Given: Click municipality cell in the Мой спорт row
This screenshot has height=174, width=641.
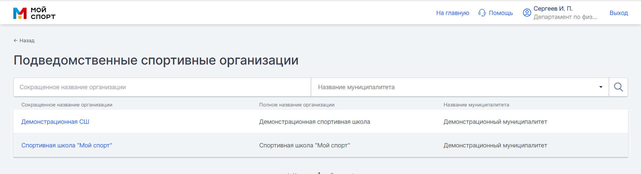Looking at the screenshot, I should click(x=495, y=145).
